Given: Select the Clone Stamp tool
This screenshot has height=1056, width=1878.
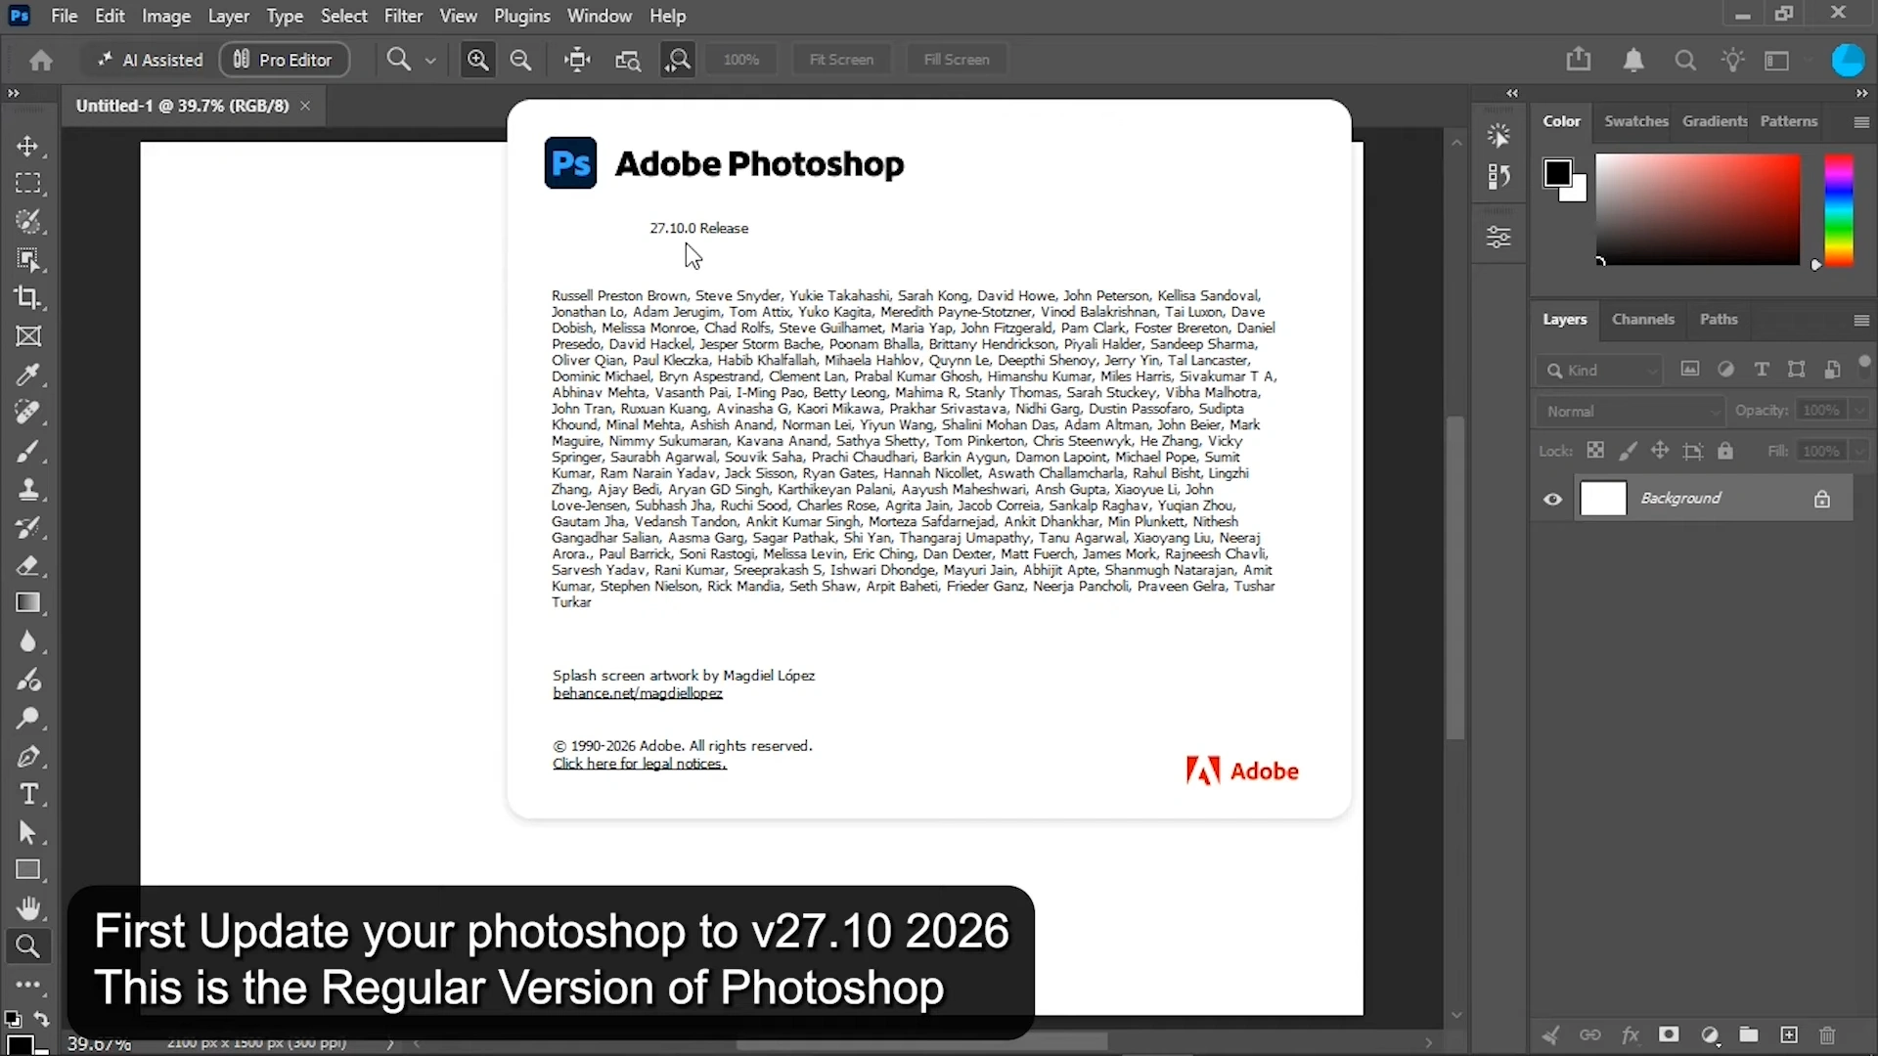Looking at the screenshot, I should tap(27, 489).
